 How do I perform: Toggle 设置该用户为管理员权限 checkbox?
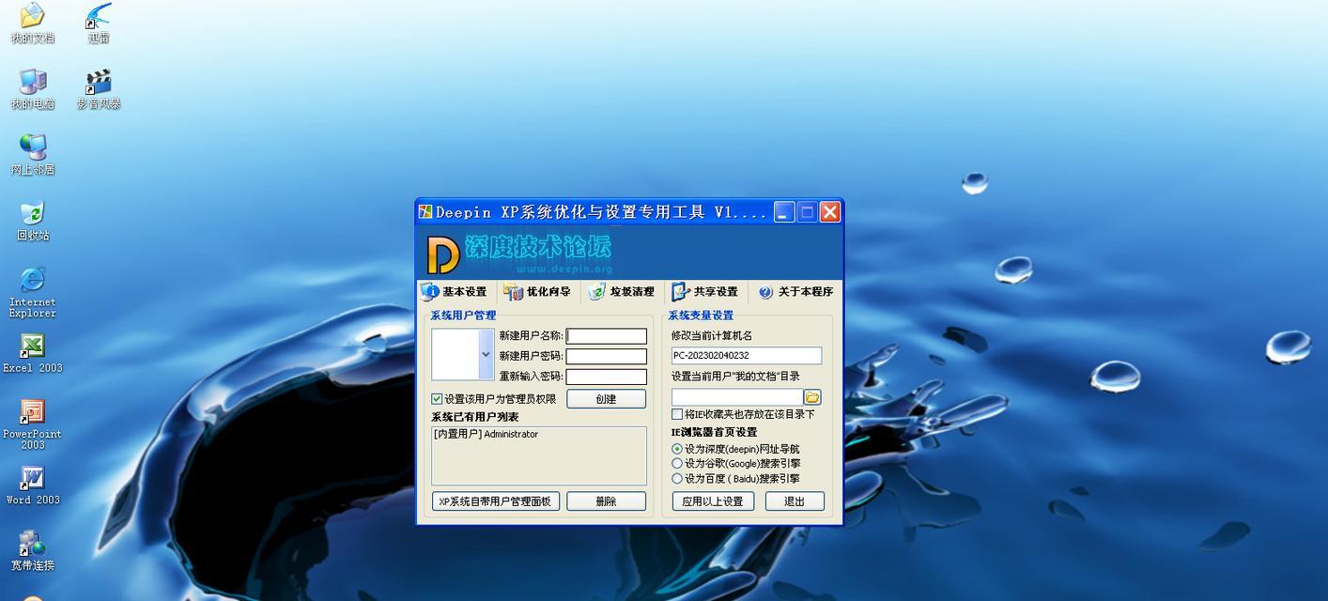[x=437, y=399]
